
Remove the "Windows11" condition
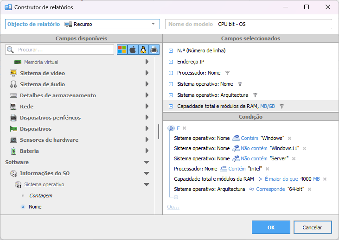tap(305, 149)
